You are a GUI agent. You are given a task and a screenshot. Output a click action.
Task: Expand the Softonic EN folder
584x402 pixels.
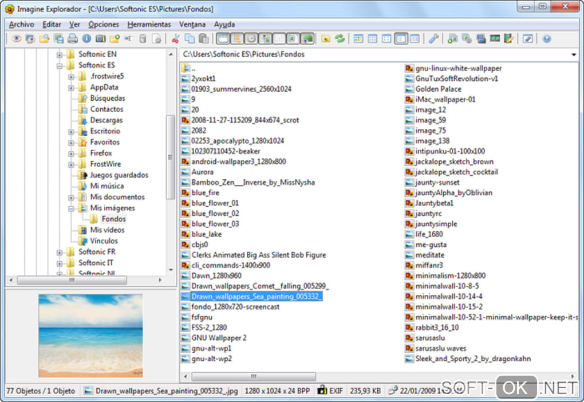(59, 55)
